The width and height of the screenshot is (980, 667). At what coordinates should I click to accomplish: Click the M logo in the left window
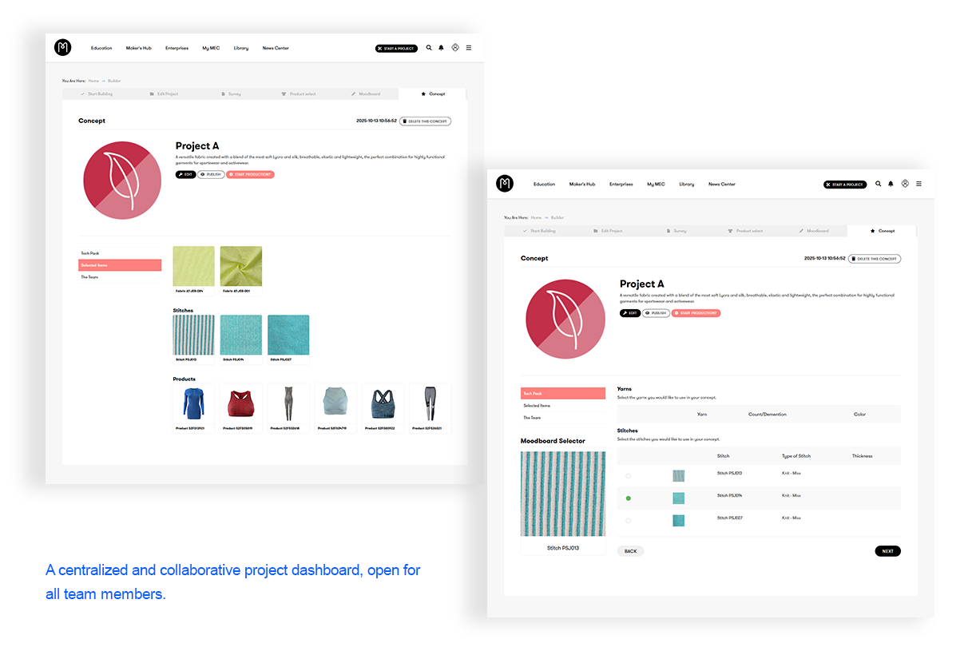tap(62, 48)
